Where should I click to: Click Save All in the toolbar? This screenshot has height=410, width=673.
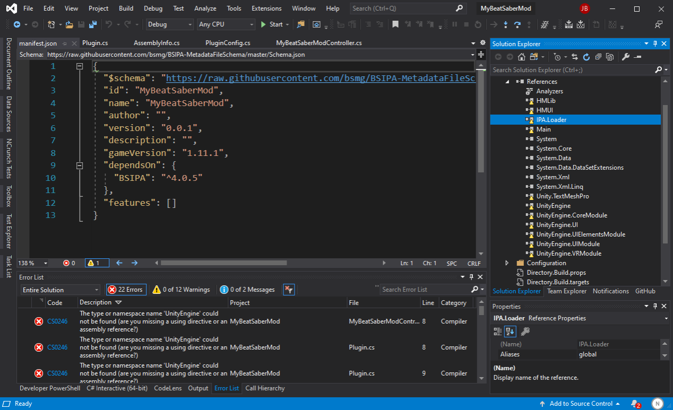93,24
